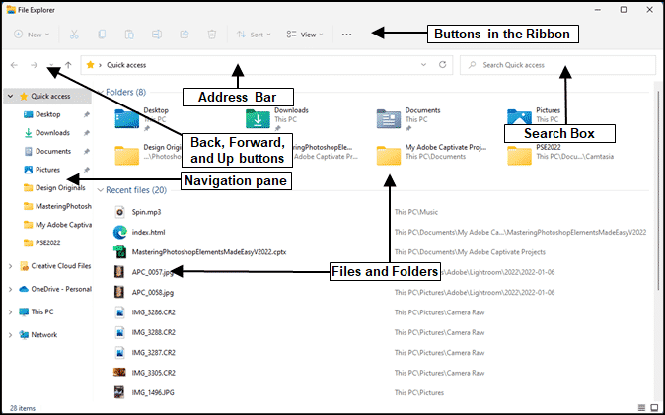Open the See more ellipsis menu

pyautogui.click(x=346, y=35)
